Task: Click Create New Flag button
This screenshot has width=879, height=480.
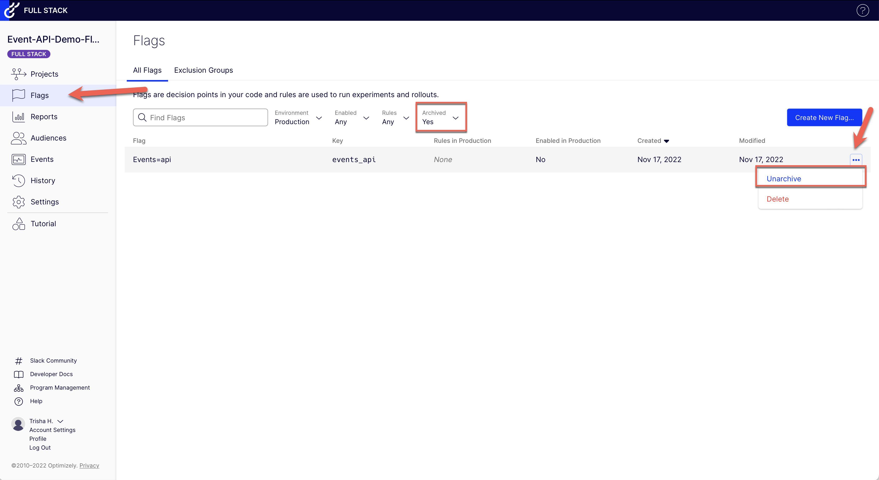Action: point(824,118)
